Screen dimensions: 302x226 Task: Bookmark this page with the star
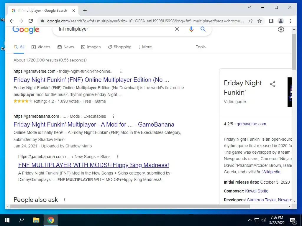[x=260, y=21]
